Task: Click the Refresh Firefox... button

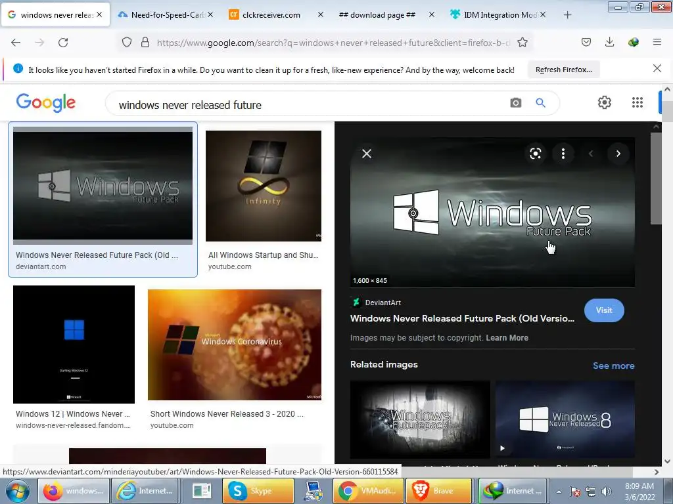Action: 563,70
